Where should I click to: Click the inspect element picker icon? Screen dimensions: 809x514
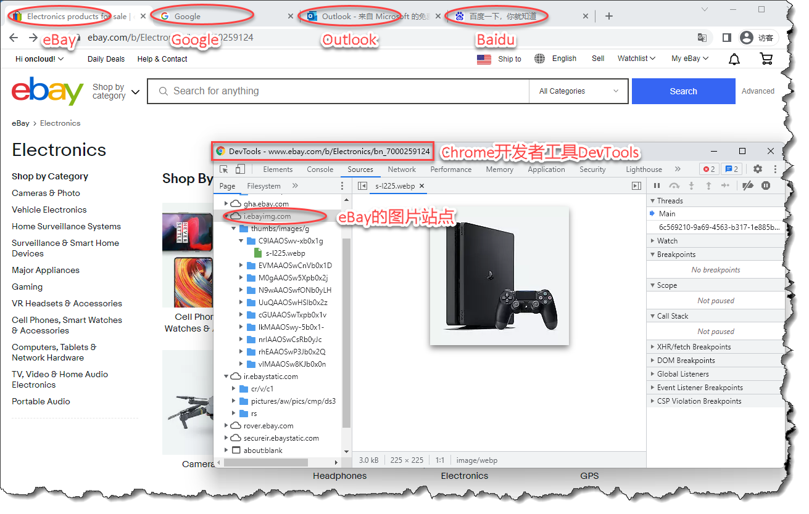[224, 169]
